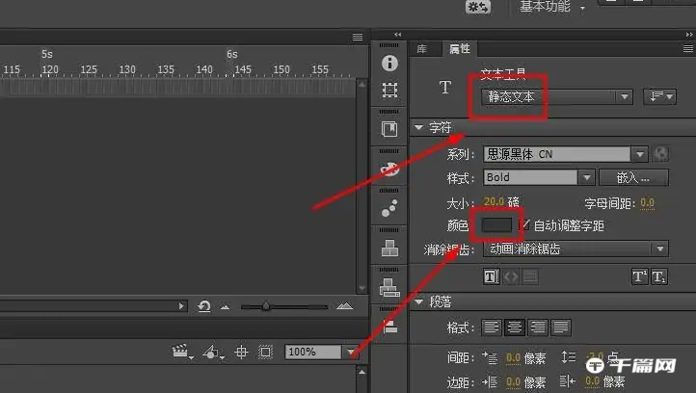The width and height of the screenshot is (696, 393).
Task: Collapse the icon dock double-arrow button
Action: [x=398, y=35]
